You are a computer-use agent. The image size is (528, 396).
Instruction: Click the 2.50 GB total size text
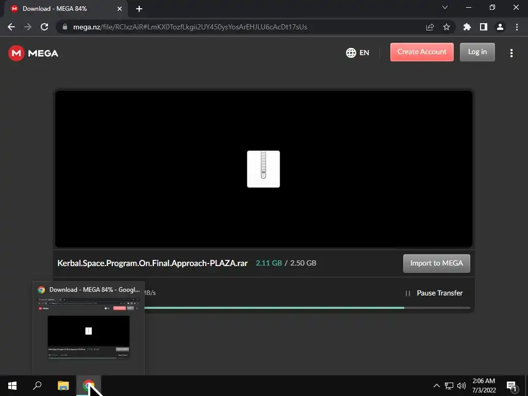pyautogui.click(x=303, y=263)
